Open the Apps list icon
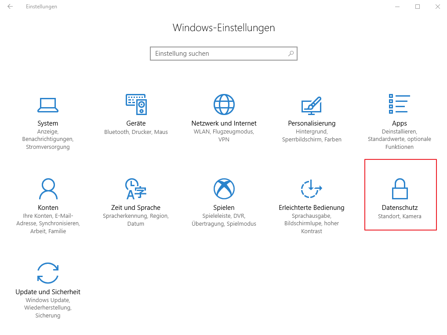The height and width of the screenshot is (335, 447). 400,104
